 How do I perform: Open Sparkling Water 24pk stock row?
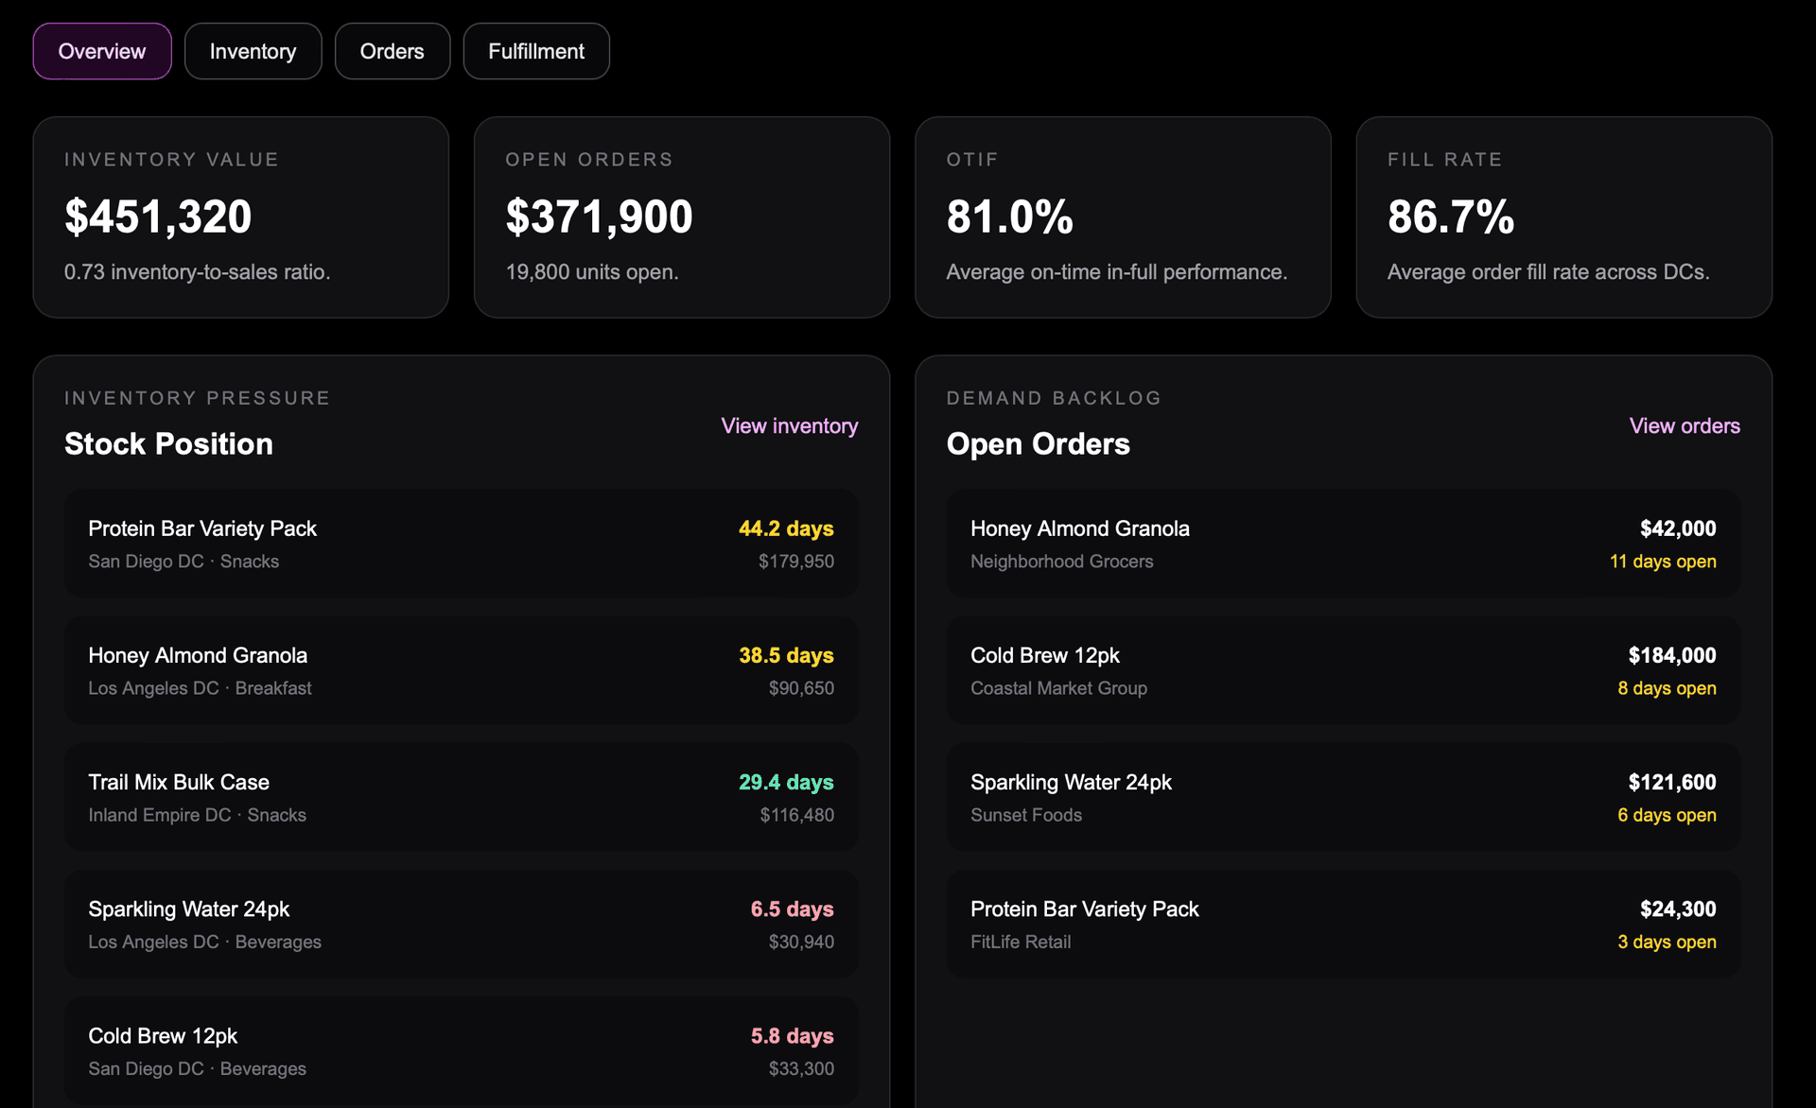pos(462,924)
